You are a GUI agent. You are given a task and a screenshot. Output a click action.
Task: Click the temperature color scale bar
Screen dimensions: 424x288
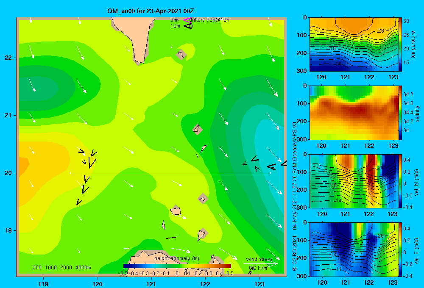400,44
